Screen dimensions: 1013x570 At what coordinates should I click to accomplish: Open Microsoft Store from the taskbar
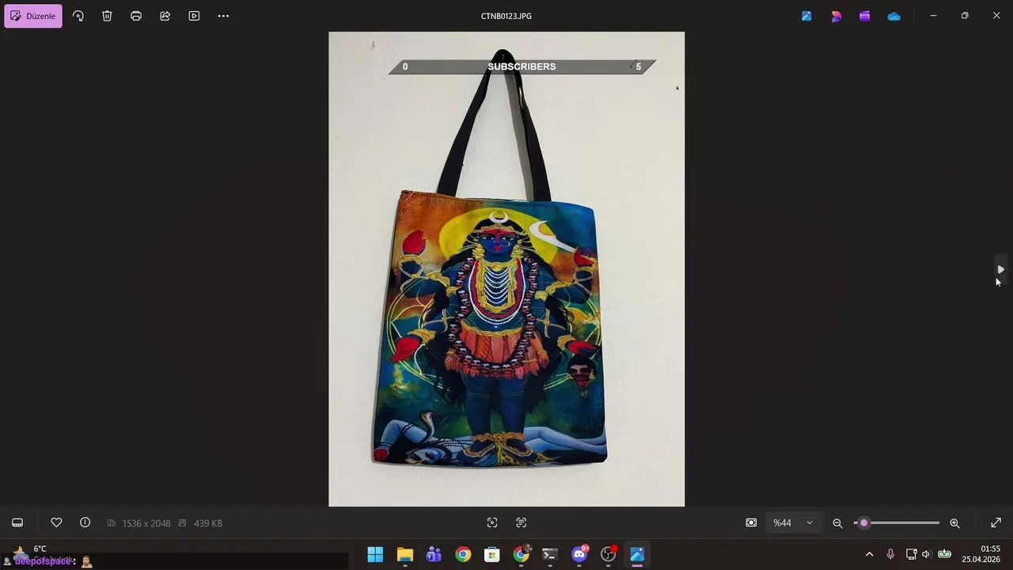tap(491, 554)
